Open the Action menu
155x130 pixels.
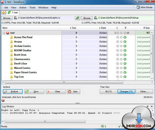[23, 8]
